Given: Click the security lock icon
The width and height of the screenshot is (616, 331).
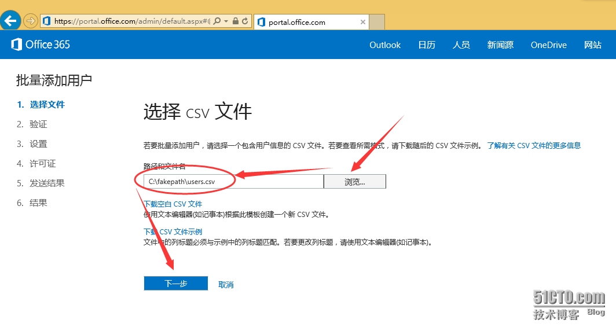Looking at the screenshot, I should 235,21.
